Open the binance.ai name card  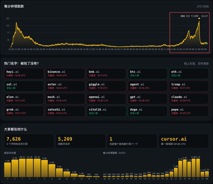coord(65,74)
